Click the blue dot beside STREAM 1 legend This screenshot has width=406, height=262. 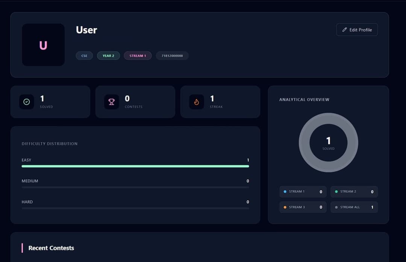285,191
